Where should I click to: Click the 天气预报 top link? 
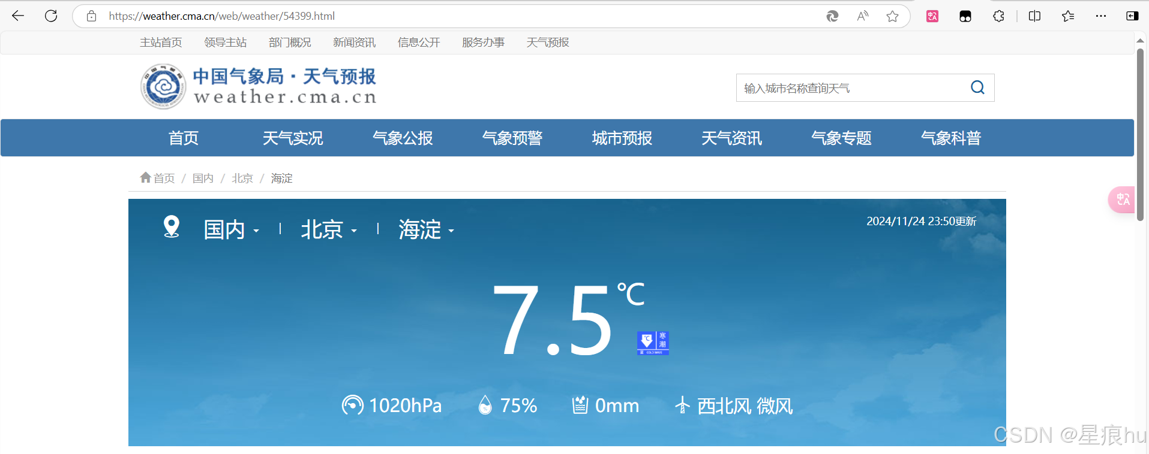(548, 43)
